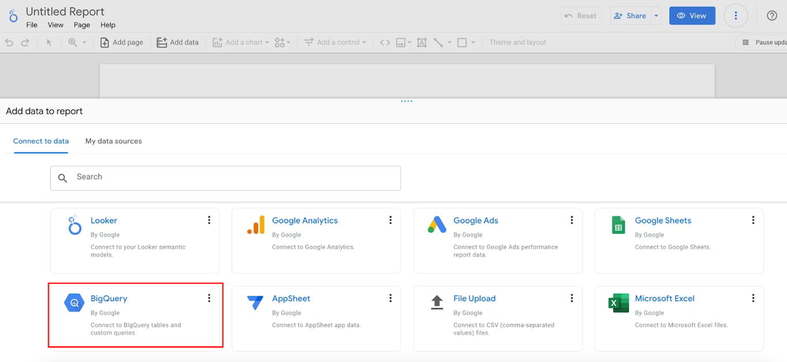Click the Untitled Report title
Image resolution: width=787 pixels, height=362 pixels.
point(65,12)
